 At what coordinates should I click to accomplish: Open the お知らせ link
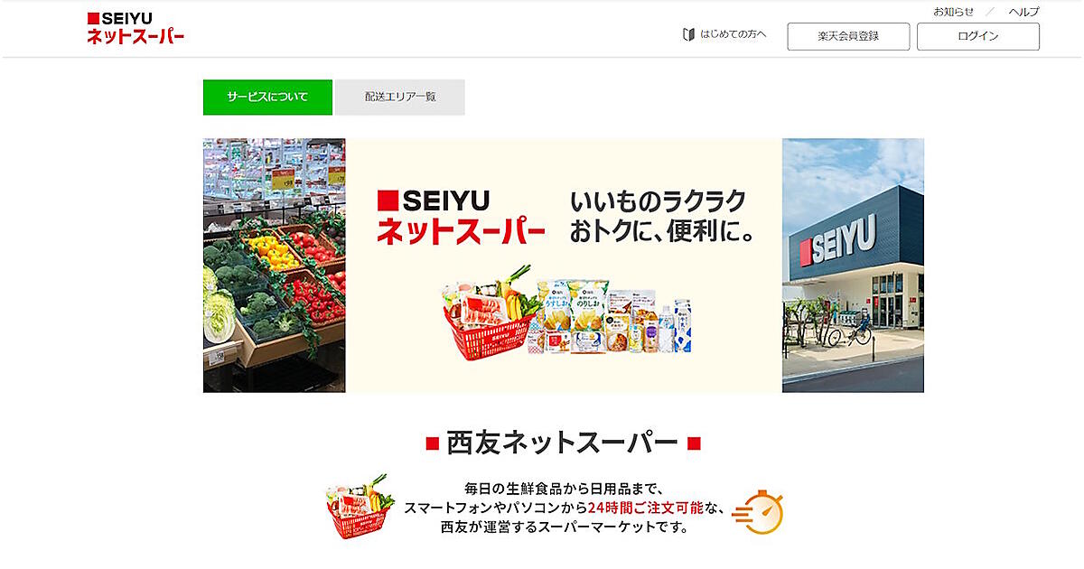pos(953,12)
